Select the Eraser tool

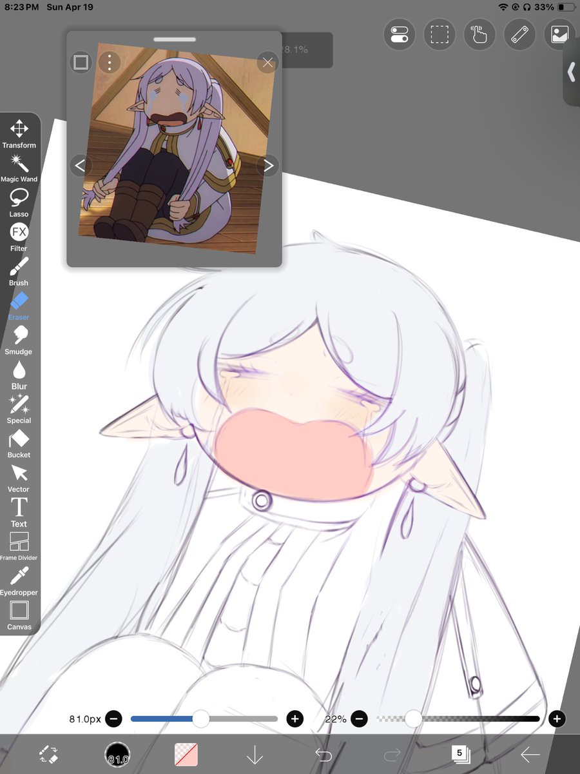[x=19, y=306]
